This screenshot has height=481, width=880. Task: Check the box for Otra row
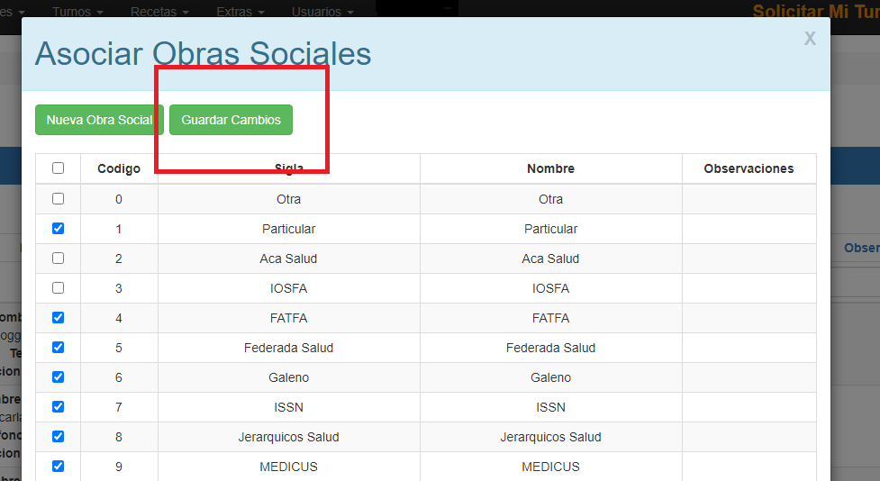(x=59, y=199)
